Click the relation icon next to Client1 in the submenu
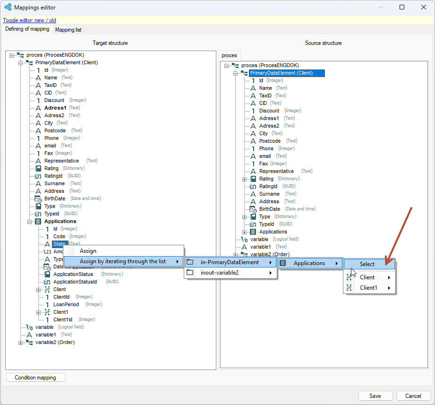 pyautogui.click(x=350, y=288)
